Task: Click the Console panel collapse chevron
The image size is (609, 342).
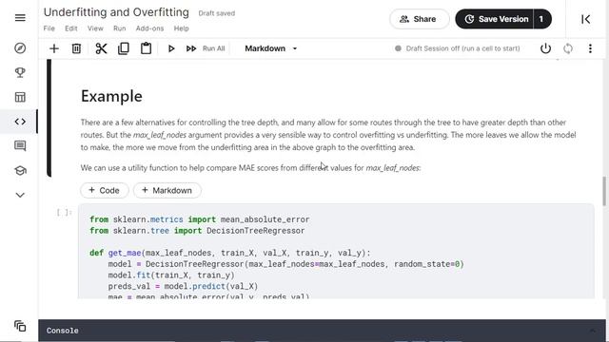Action: [x=592, y=331]
